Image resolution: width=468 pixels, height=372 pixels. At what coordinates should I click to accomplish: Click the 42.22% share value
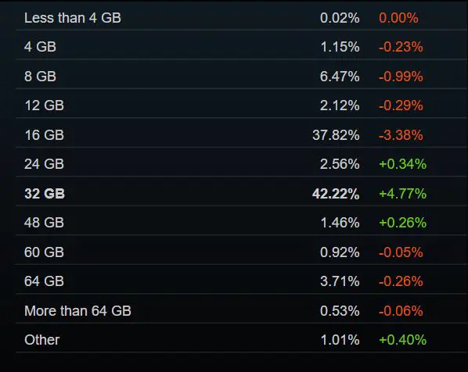tap(336, 194)
